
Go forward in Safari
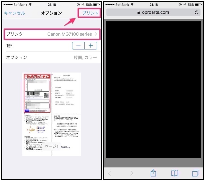click(x=132, y=173)
